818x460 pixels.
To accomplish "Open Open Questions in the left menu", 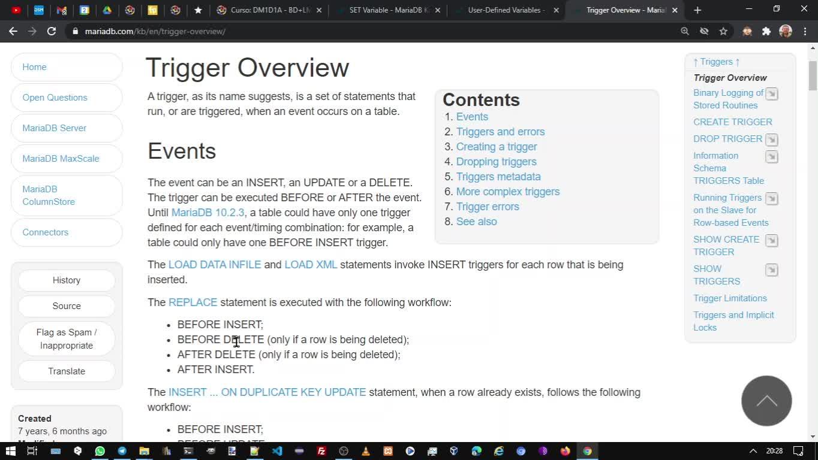I will point(67,98).
